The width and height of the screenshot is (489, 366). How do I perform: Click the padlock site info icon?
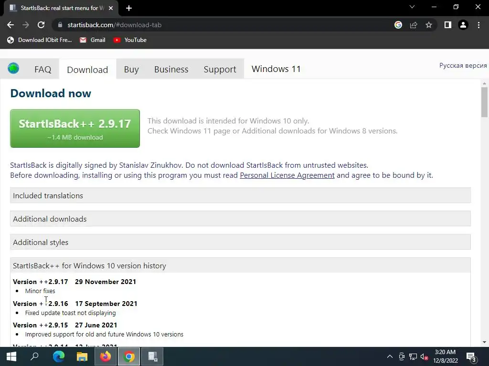(x=60, y=25)
